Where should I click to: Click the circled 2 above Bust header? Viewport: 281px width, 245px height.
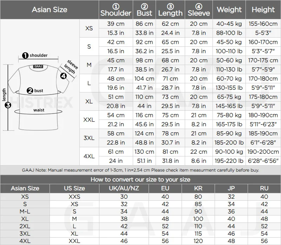[x=144, y=6]
